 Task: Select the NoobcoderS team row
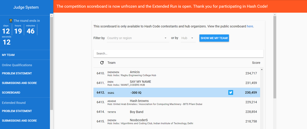(177, 121)
